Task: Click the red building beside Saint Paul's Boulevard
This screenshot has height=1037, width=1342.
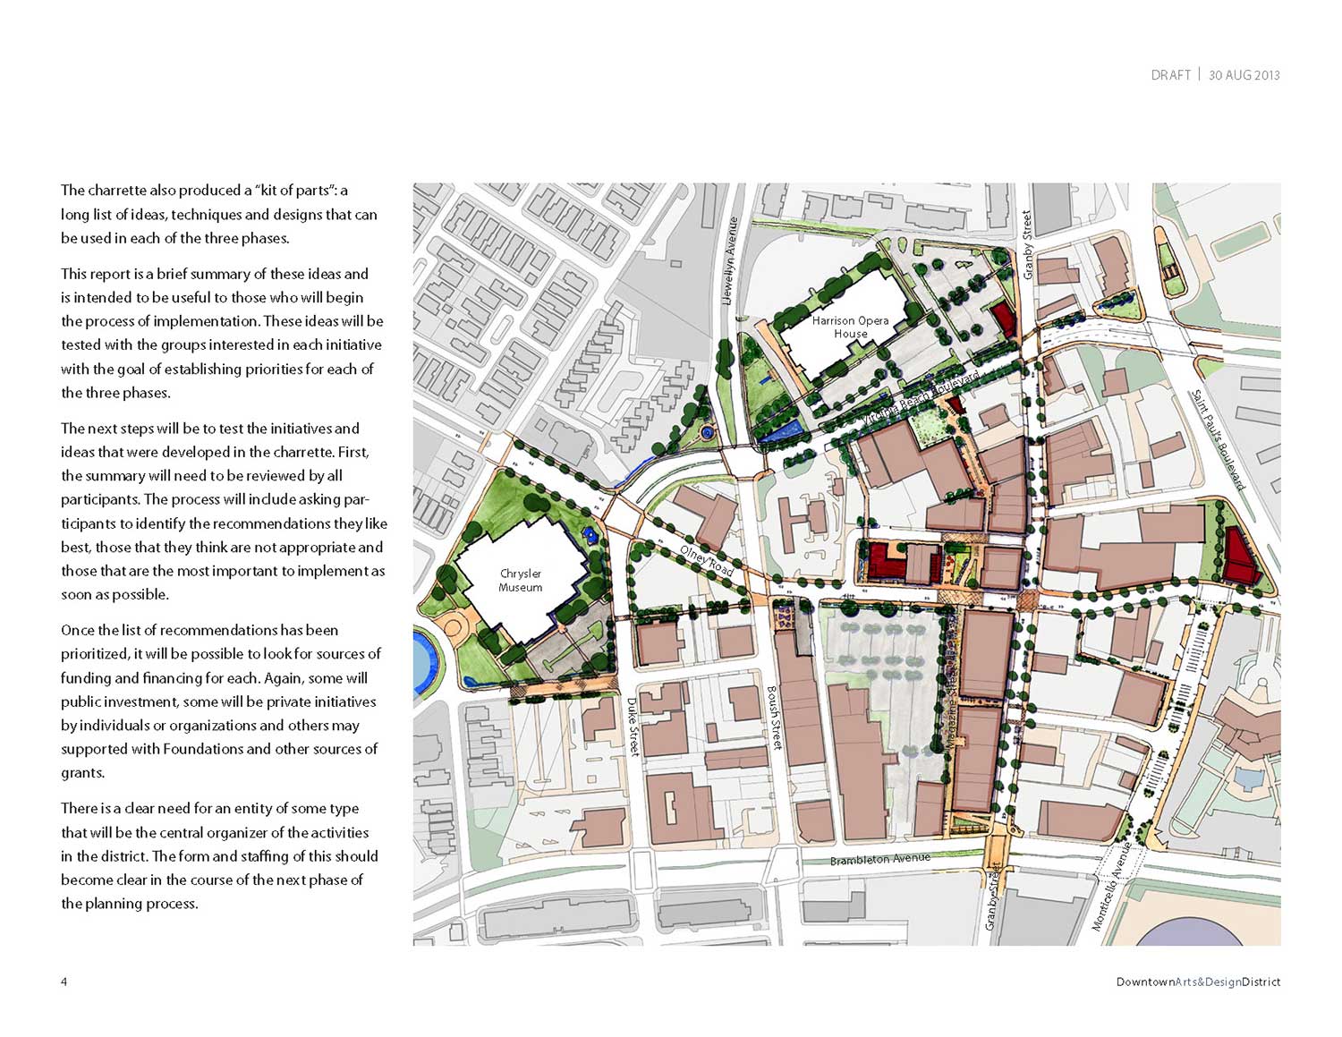Action: point(1241,556)
